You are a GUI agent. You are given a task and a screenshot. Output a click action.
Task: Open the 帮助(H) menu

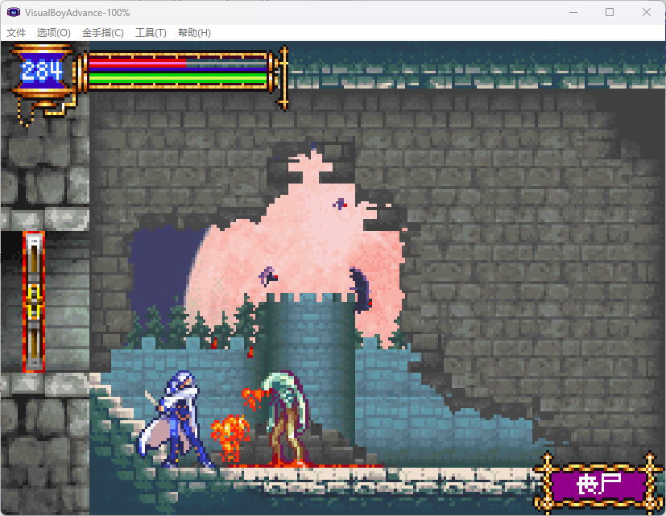click(x=194, y=33)
